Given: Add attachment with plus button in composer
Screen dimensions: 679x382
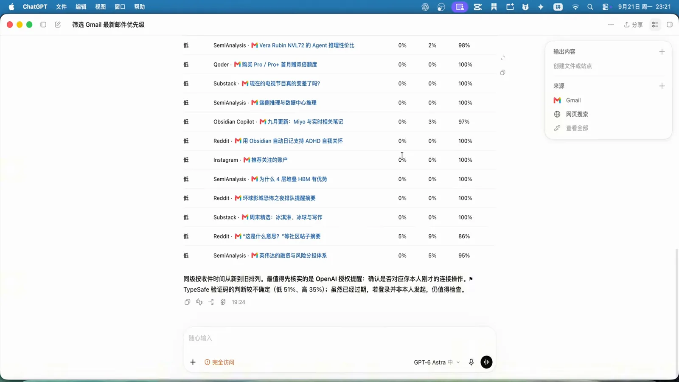Looking at the screenshot, I should pyautogui.click(x=193, y=362).
